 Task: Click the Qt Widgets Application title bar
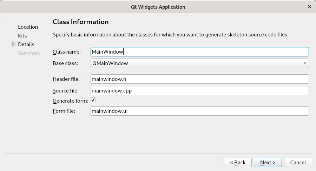pyautogui.click(x=158, y=7)
